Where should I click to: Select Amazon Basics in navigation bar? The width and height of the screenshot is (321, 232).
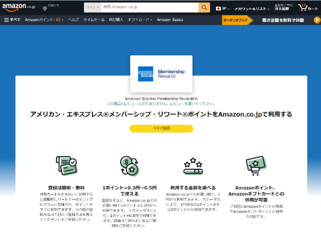coord(170,19)
